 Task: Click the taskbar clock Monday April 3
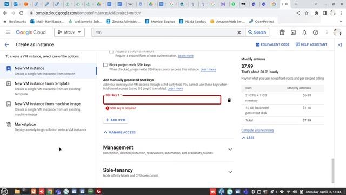pyautogui.click(x=323, y=192)
